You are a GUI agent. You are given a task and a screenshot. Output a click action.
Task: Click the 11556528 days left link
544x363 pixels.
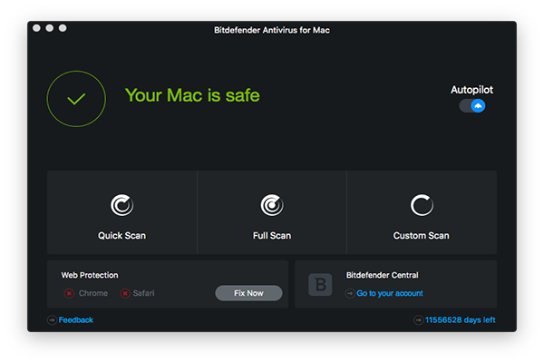pos(459,319)
